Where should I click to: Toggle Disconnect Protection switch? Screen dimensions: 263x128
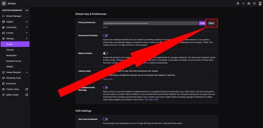[105, 36]
